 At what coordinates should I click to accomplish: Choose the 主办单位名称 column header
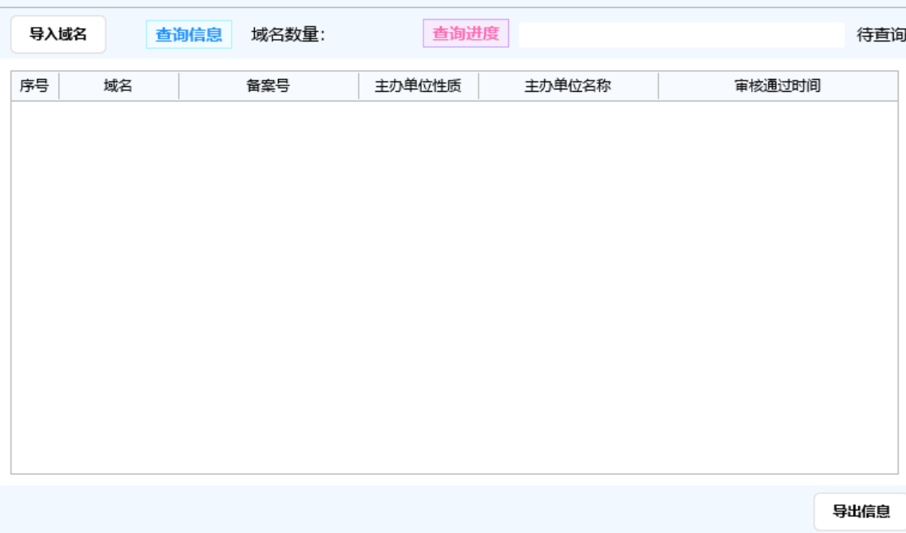point(567,86)
